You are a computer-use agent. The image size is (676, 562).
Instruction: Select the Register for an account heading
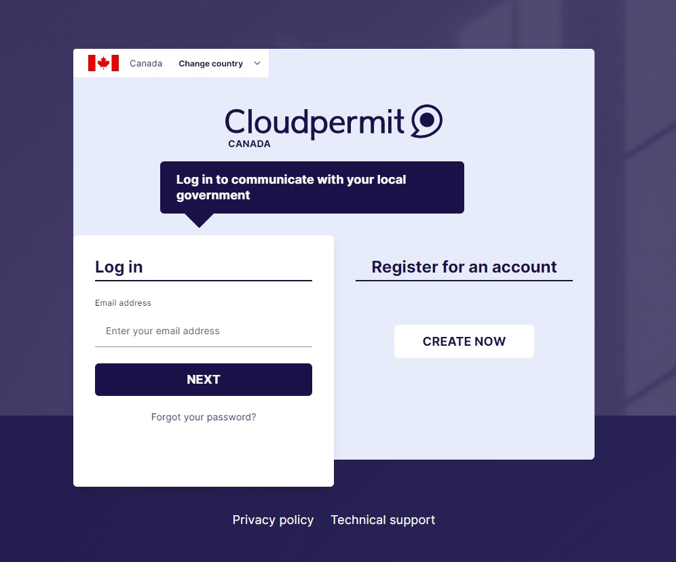[x=464, y=267]
